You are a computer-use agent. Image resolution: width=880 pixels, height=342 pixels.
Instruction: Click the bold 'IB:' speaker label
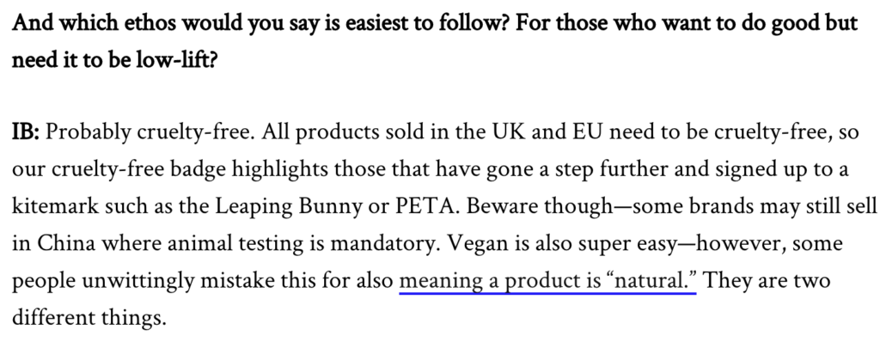point(26,133)
